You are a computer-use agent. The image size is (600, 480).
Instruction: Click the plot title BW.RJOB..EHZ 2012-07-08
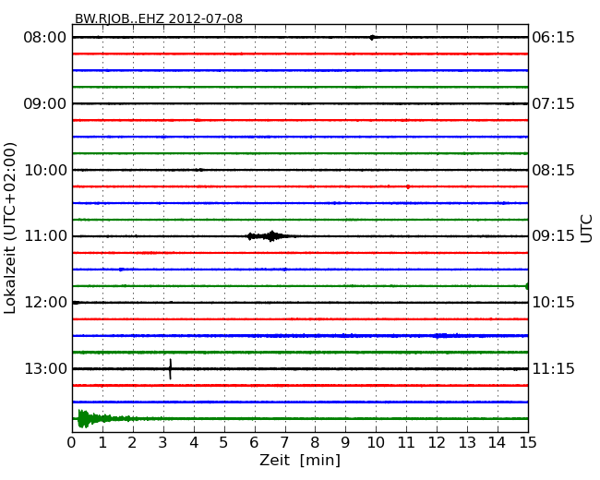159,18
